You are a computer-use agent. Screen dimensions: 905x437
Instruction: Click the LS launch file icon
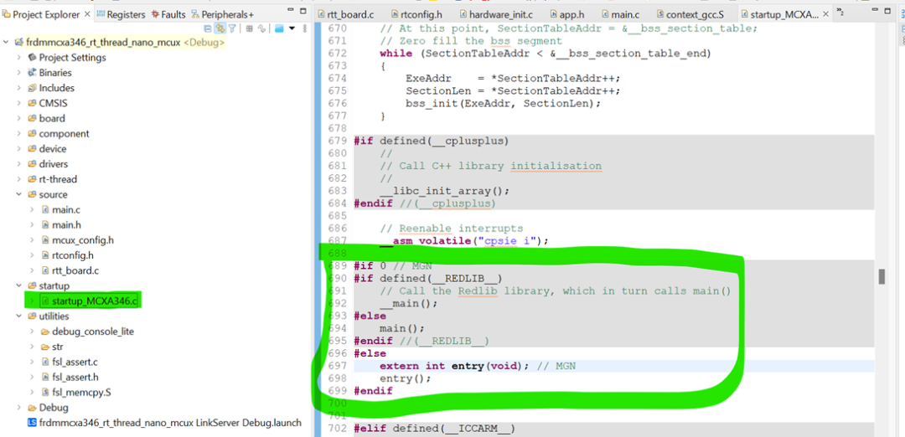[x=32, y=423]
